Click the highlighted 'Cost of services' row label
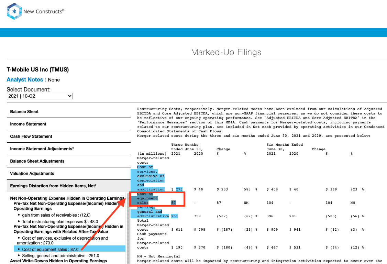Screen dimensions: 387x264 [x=151, y=178]
